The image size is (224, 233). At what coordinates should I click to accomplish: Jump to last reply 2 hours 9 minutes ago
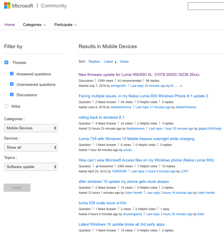pyautogui.click(x=153, y=171)
